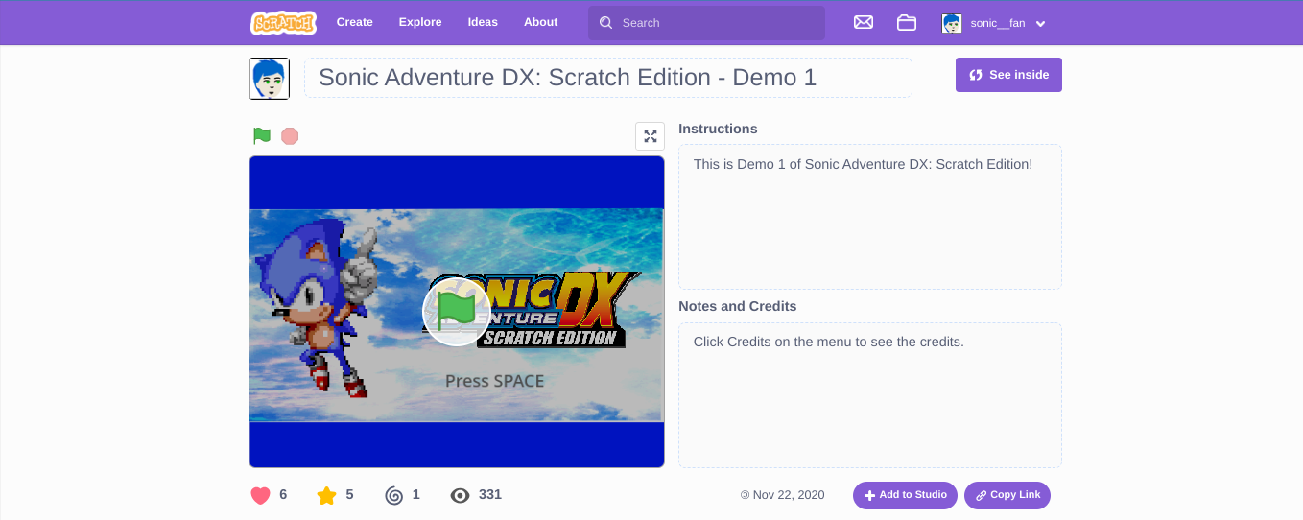The width and height of the screenshot is (1303, 520).
Task: Open the Create menu item
Action: pos(354,23)
